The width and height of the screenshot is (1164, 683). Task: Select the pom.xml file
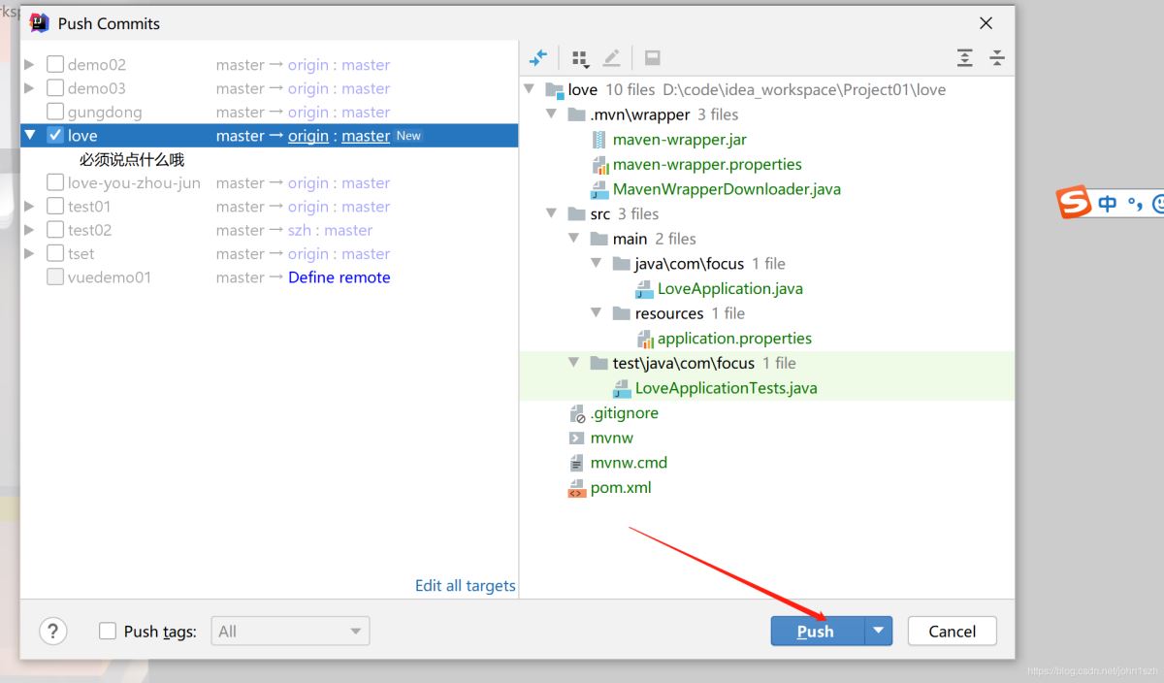(x=620, y=488)
